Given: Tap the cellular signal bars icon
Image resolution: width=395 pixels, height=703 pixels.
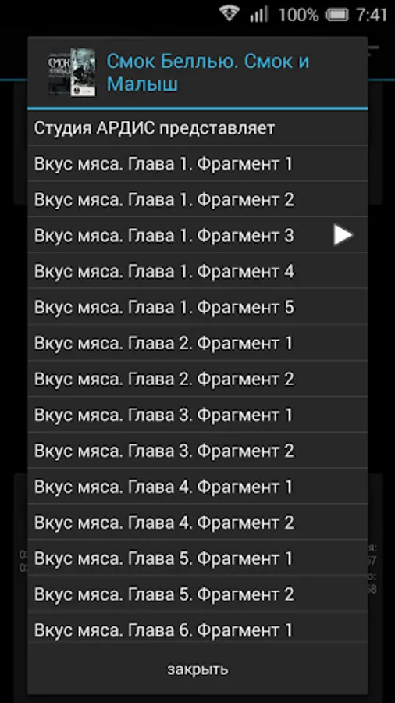Looking at the screenshot, I should click(x=258, y=14).
